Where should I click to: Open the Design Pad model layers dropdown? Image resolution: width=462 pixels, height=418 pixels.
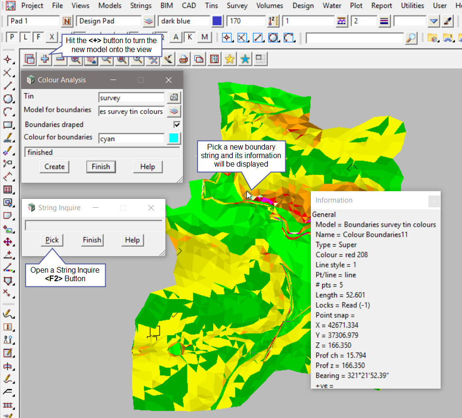coord(149,21)
